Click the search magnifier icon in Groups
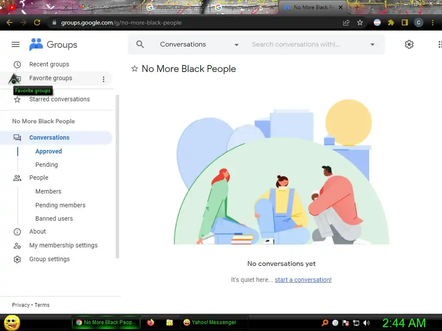 click(x=140, y=44)
